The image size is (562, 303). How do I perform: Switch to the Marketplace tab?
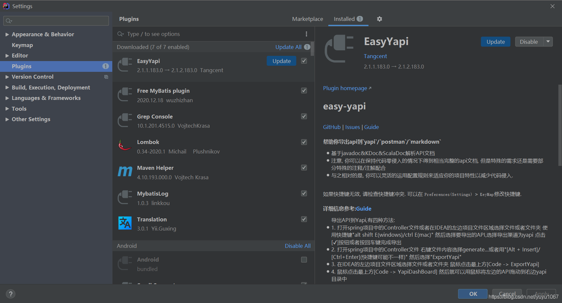coord(307,19)
